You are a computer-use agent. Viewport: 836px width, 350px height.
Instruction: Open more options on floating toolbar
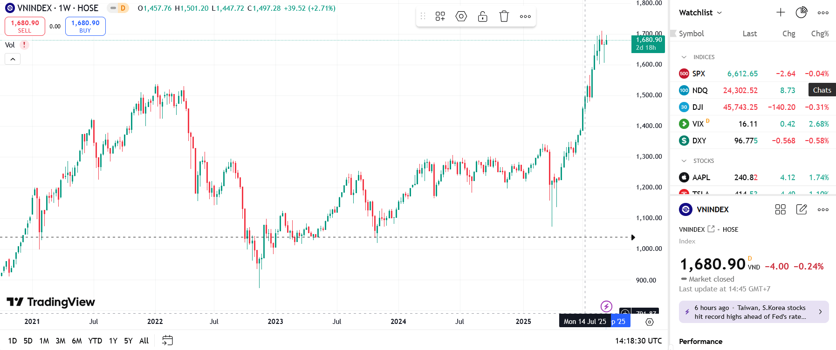525,16
